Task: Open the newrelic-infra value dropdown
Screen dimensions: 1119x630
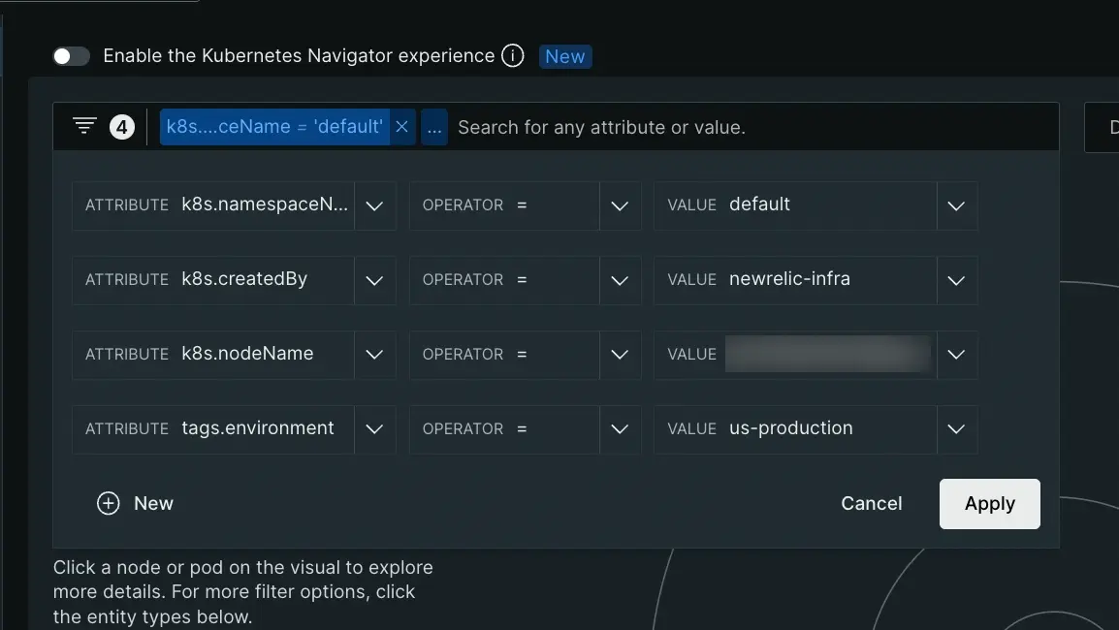Action: 956,280
